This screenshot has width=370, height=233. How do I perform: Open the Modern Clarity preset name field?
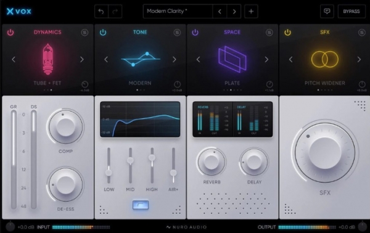(x=178, y=11)
